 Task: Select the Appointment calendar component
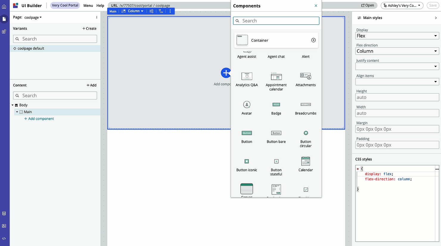coord(276,81)
